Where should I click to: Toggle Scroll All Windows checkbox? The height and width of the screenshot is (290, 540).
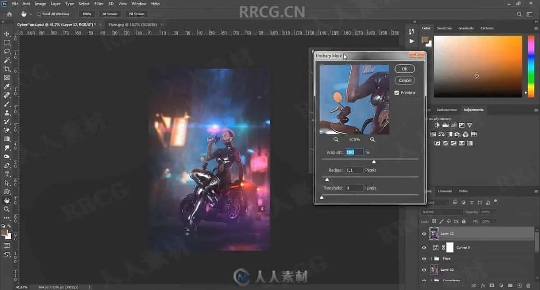coord(38,14)
